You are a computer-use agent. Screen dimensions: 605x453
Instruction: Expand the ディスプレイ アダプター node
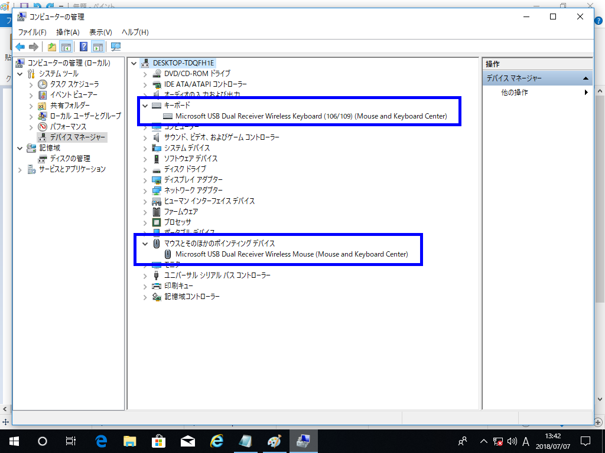point(145,179)
